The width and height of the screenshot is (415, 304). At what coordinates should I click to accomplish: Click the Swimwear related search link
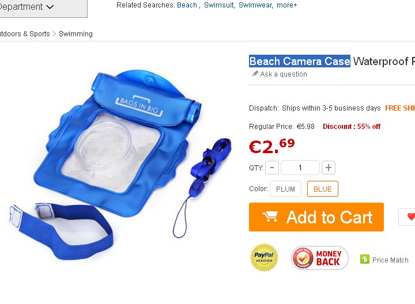[255, 5]
